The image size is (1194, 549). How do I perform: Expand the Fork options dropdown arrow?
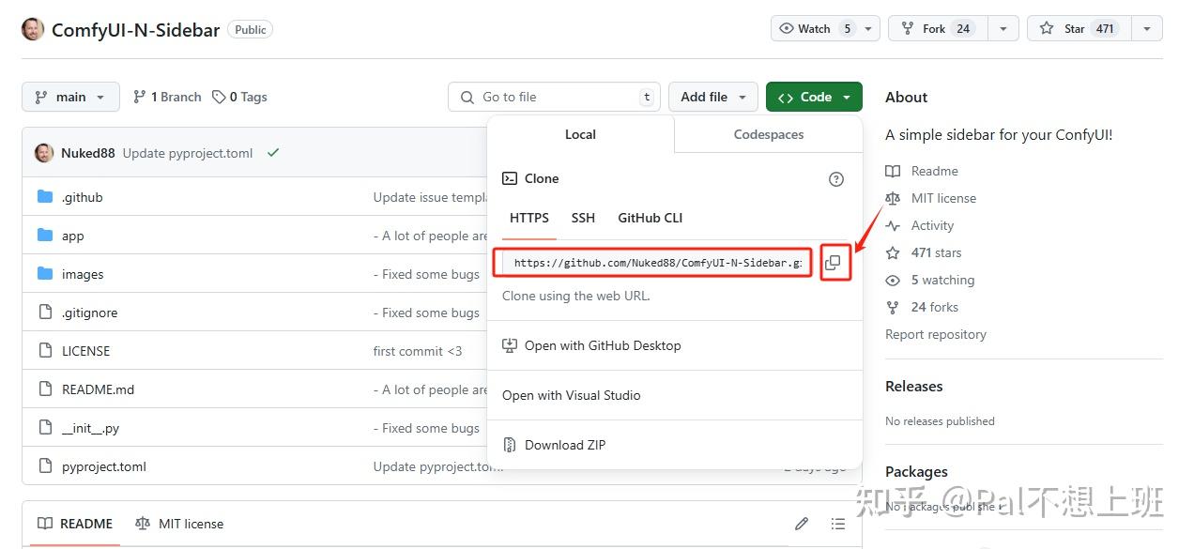tap(1003, 29)
